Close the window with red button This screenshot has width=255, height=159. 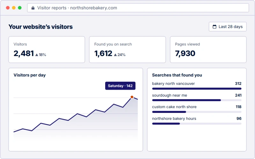click(8, 8)
